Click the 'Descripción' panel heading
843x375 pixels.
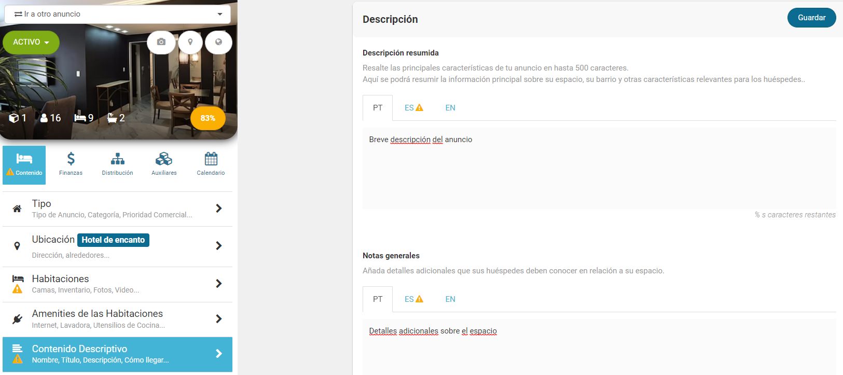pyautogui.click(x=390, y=19)
